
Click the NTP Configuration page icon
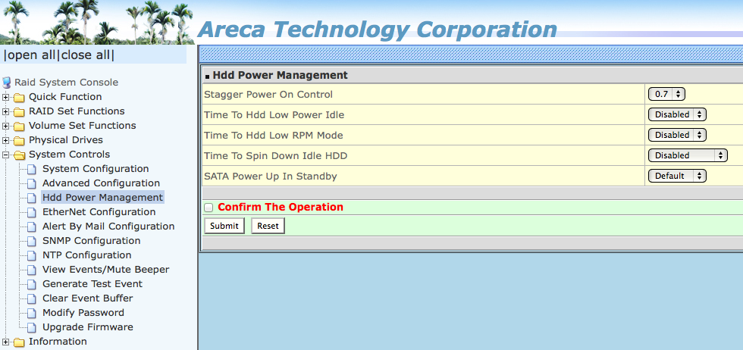pyautogui.click(x=32, y=255)
